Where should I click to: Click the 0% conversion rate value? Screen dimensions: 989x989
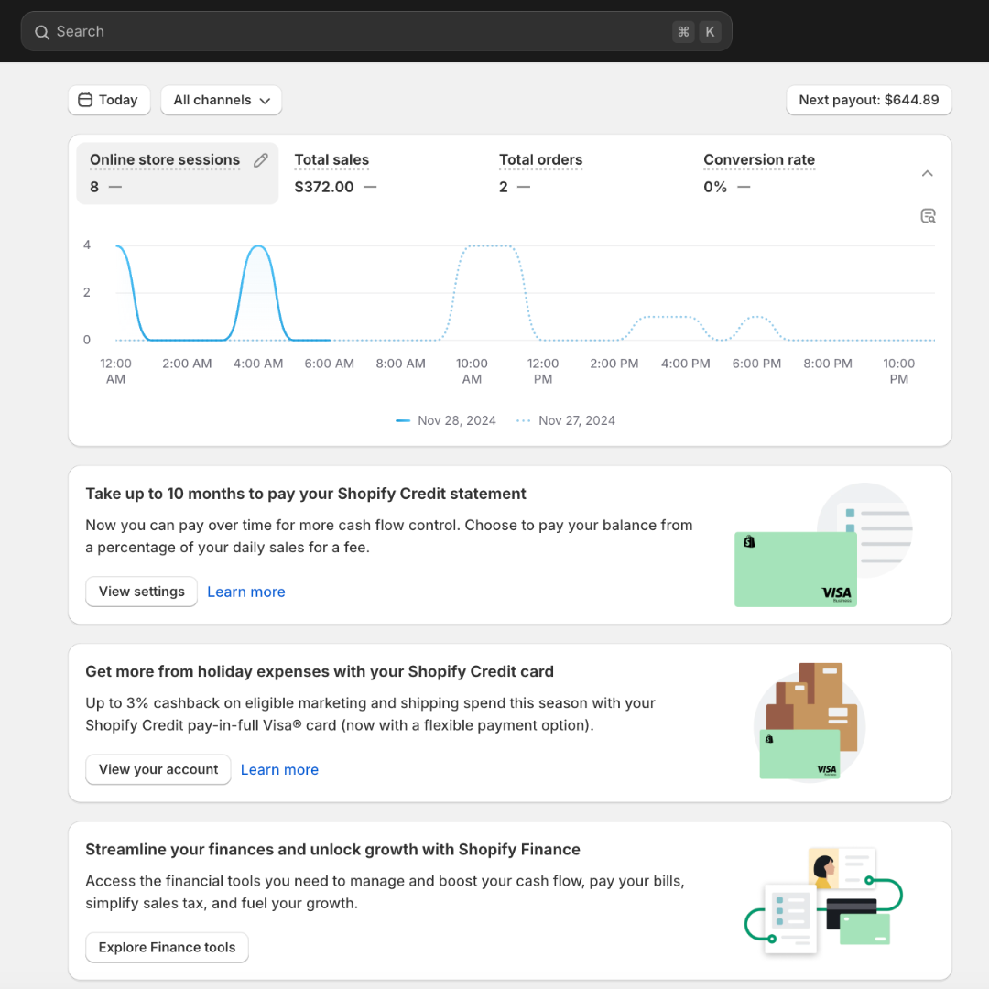tap(715, 187)
